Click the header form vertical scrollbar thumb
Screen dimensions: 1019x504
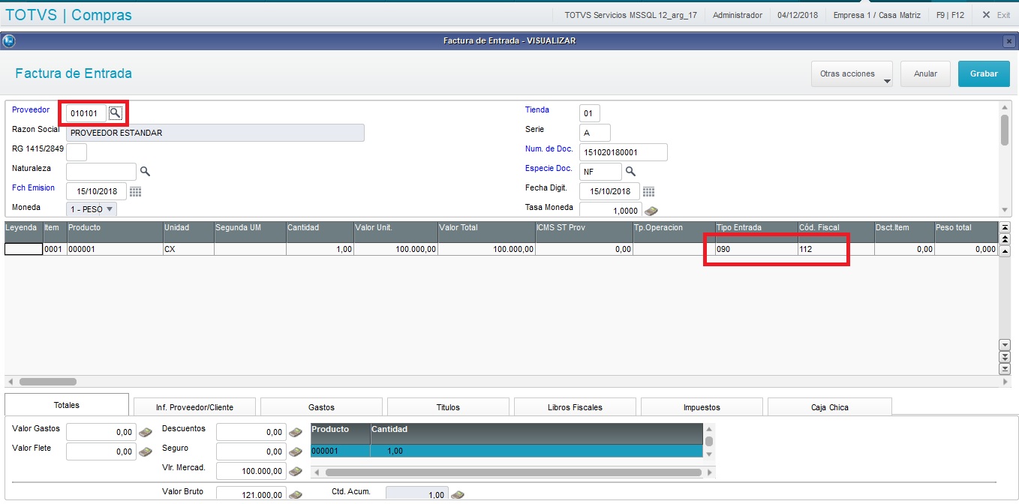point(1005,129)
